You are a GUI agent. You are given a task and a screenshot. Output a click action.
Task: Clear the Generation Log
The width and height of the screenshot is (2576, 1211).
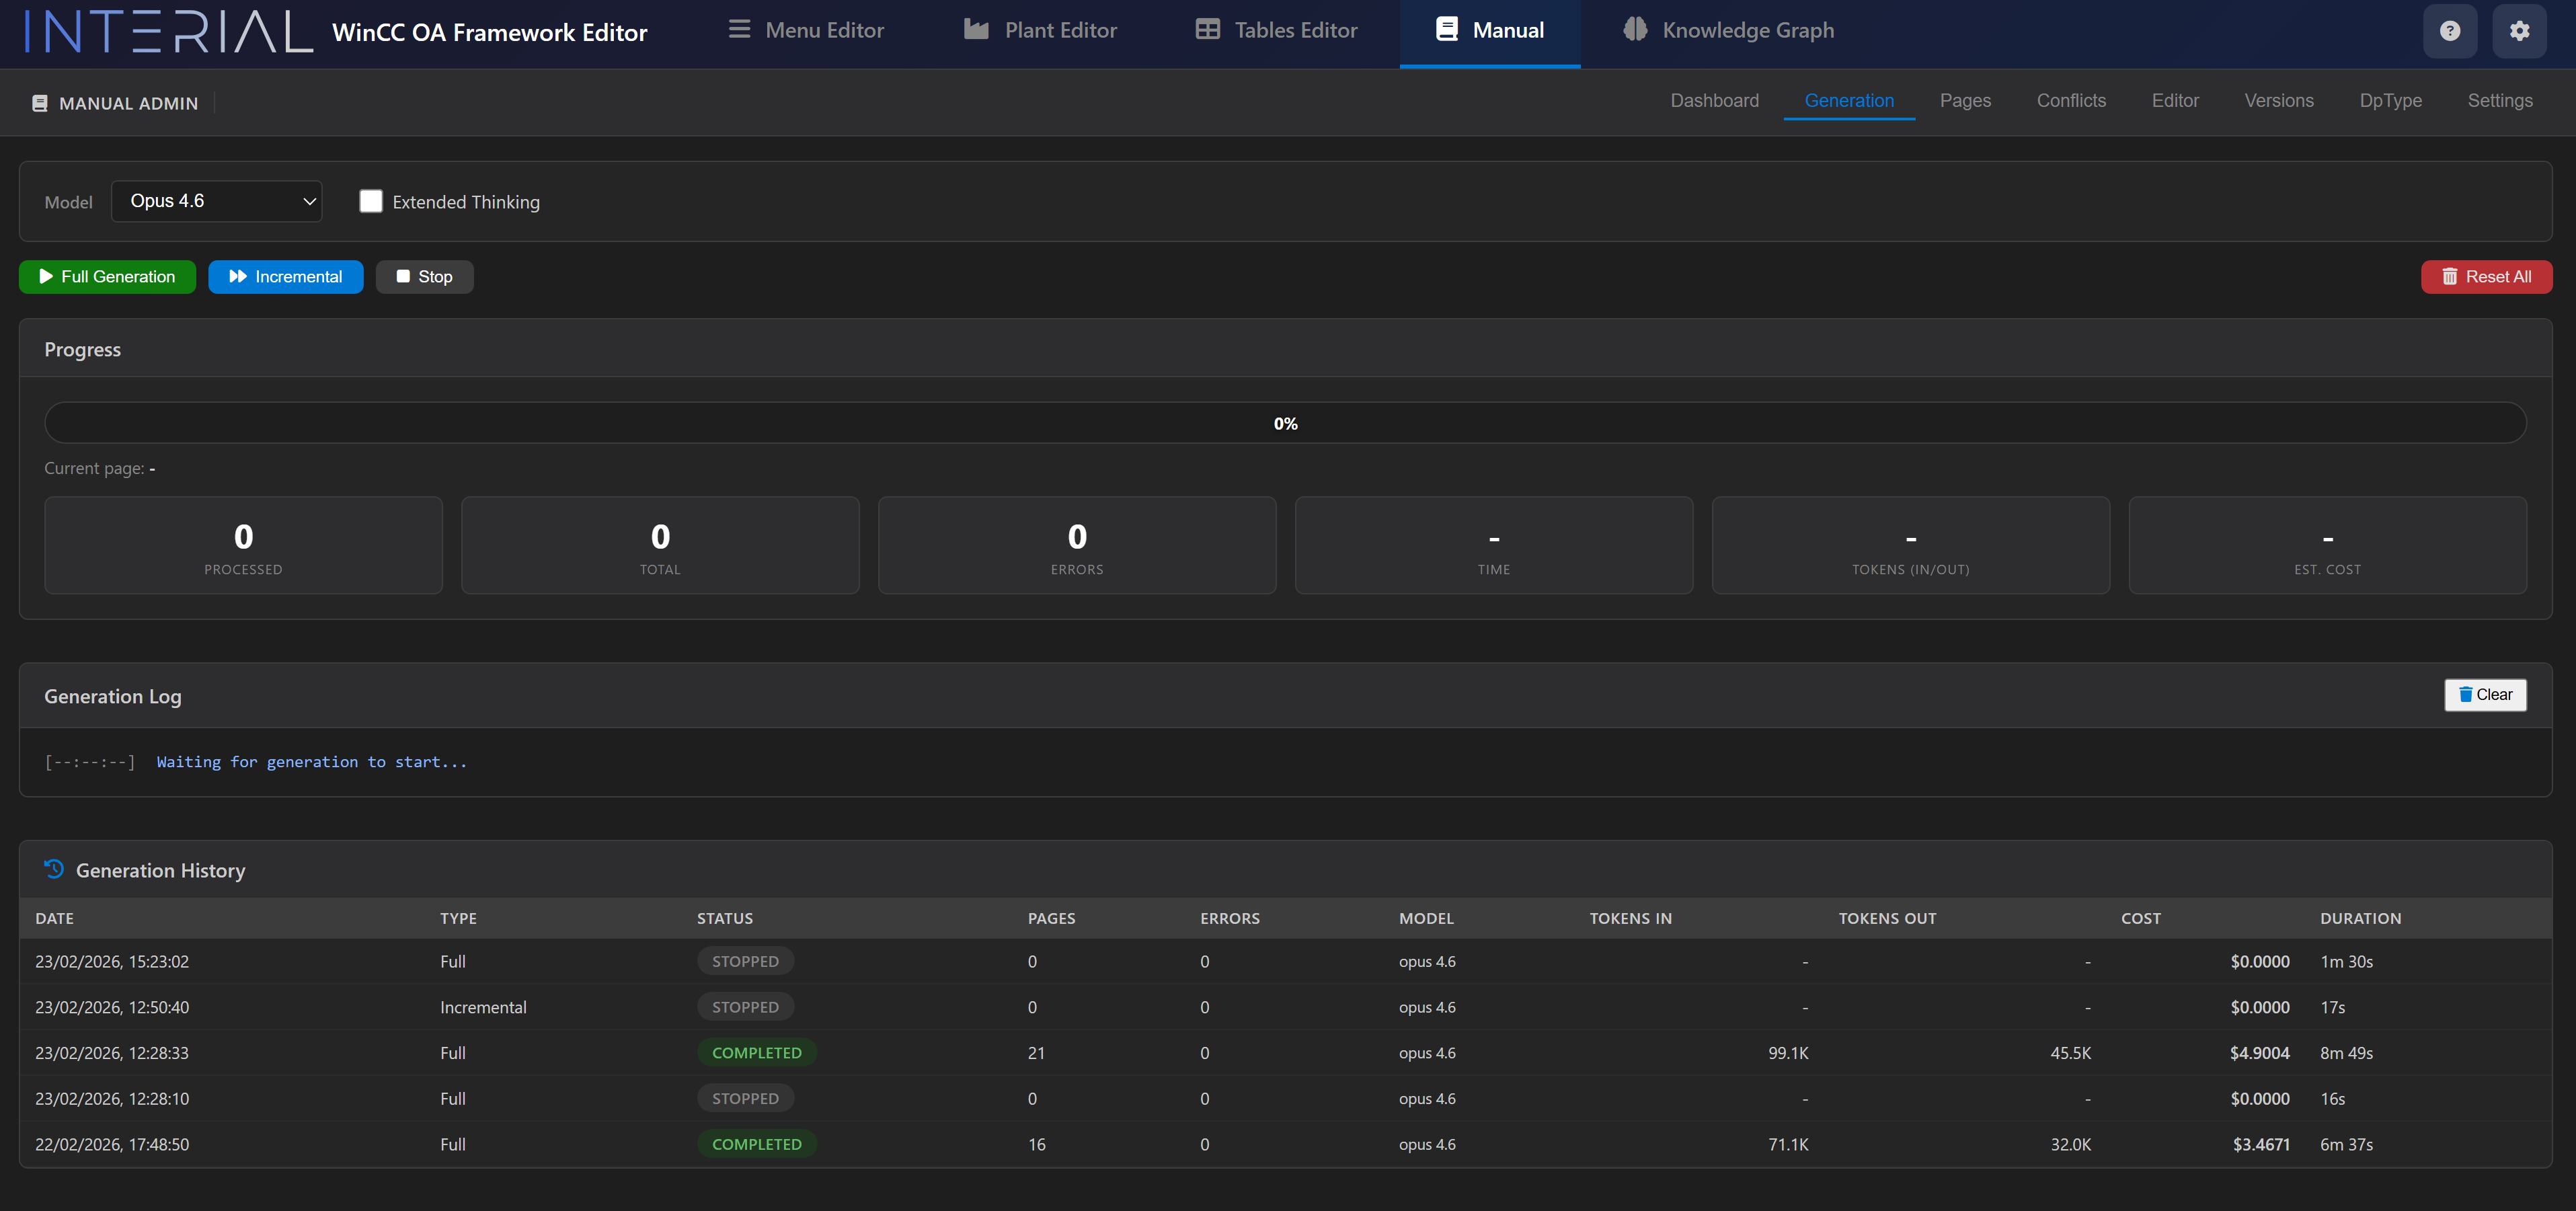(2485, 695)
